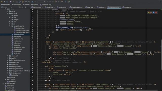Screen dimensions: 162x91
Task: Open file in Safari browser icon
Action: (x=154, y=12)
